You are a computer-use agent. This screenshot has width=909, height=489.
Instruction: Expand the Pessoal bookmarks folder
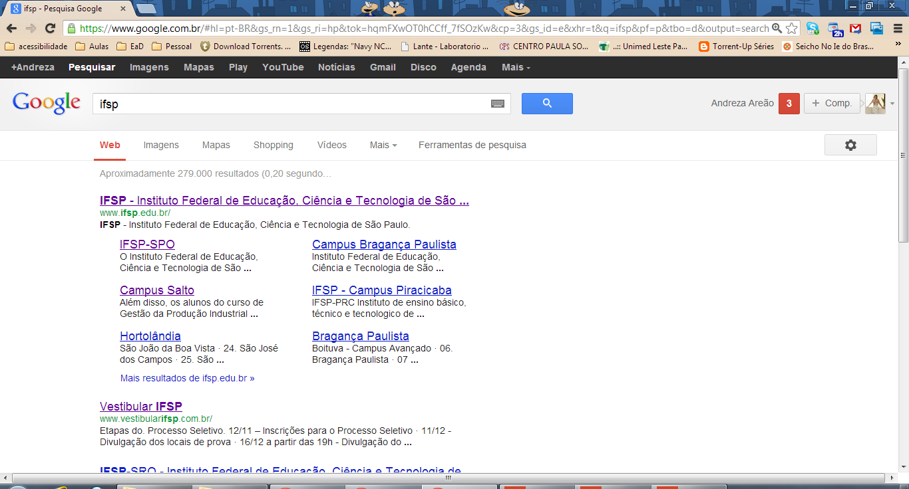(172, 47)
